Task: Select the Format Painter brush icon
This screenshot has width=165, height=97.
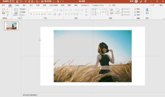Action: pyautogui.click(x=7, y=15)
